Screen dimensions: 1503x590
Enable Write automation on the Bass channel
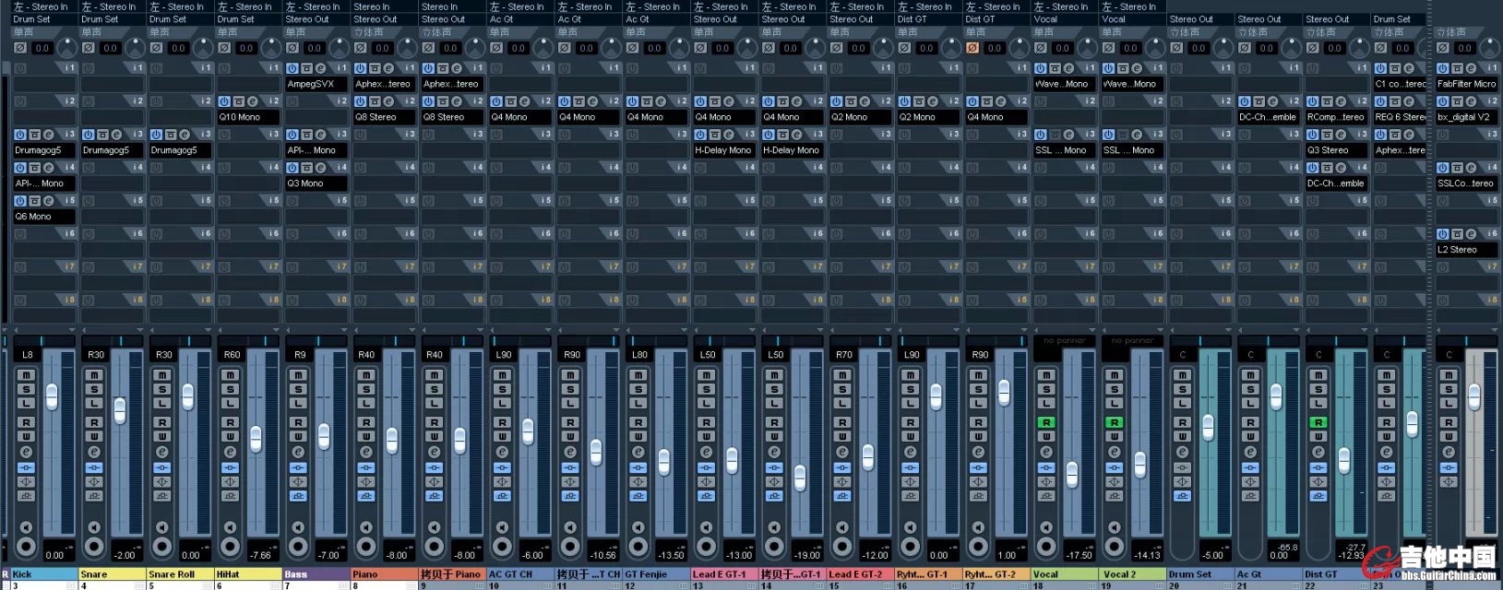point(298,436)
